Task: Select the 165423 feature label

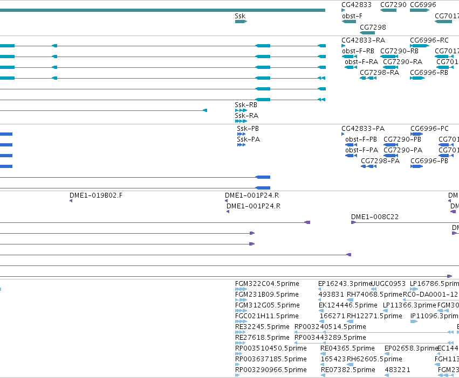Action: pos(333,359)
